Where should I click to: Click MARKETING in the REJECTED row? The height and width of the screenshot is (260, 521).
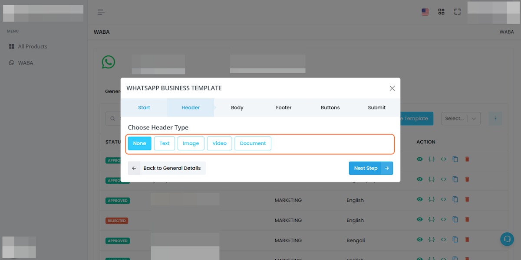coord(288,220)
